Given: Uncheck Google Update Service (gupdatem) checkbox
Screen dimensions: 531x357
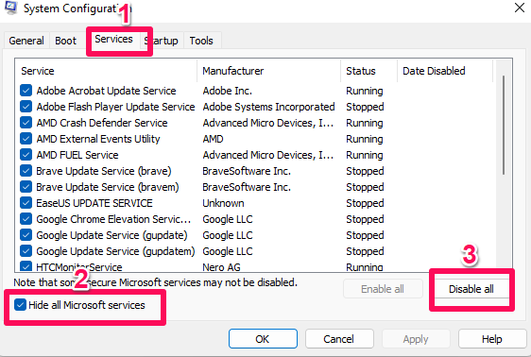Looking at the screenshot, I should click(26, 251).
